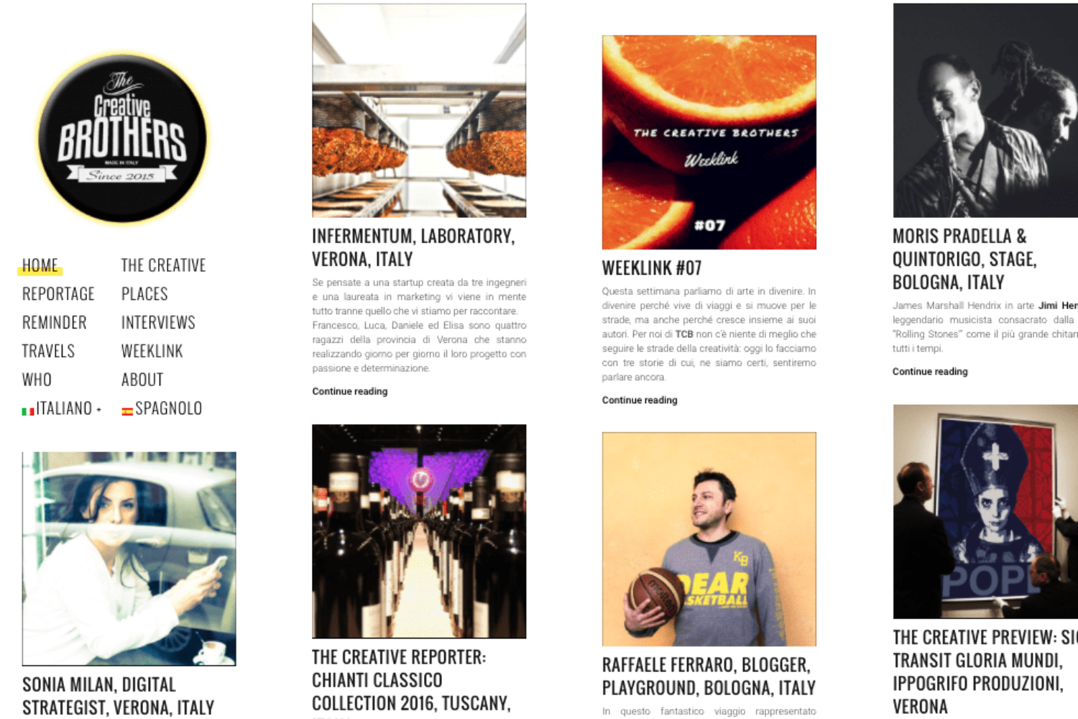Open Weeklink #07 orange thumbnail
Viewport: 1078px width, 719px height.
[x=709, y=142]
